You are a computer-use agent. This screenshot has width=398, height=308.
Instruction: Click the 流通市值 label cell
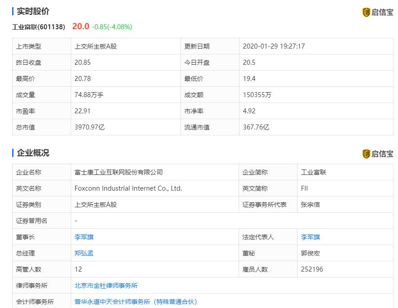pos(210,127)
